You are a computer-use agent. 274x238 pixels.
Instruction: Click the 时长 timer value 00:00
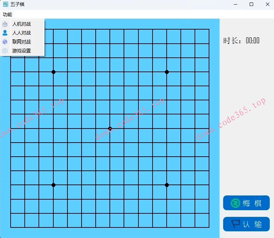point(252,40)
